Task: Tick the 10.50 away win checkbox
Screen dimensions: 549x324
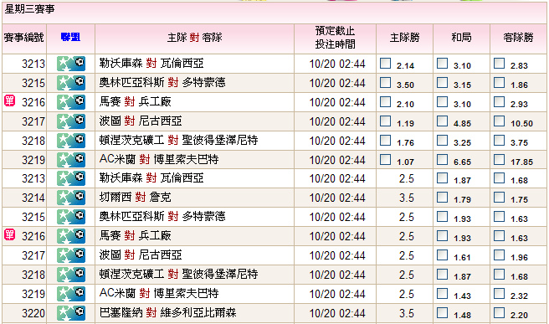Action: 500,121
